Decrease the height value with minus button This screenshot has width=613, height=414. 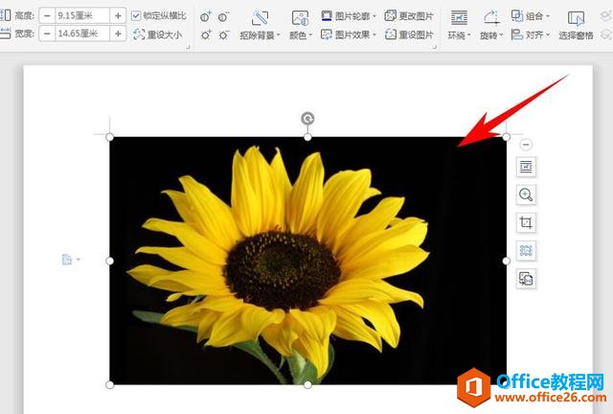[47, 16]
